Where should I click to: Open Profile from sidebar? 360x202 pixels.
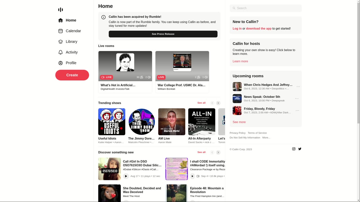coord(71,63)
